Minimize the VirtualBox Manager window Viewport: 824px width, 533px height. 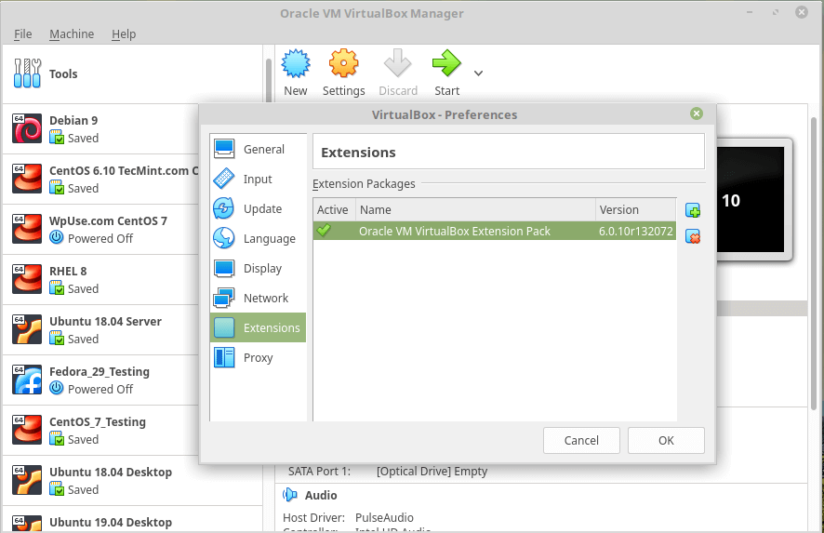tap(750, 12)
